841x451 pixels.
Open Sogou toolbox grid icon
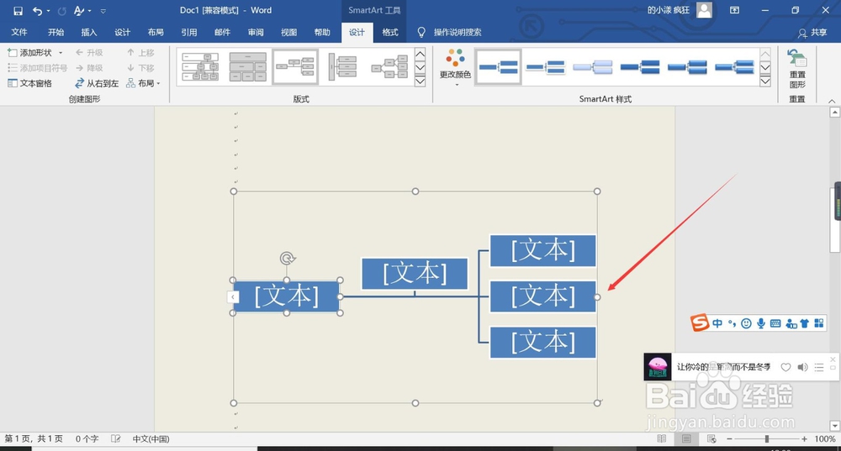tap(819, 323)
